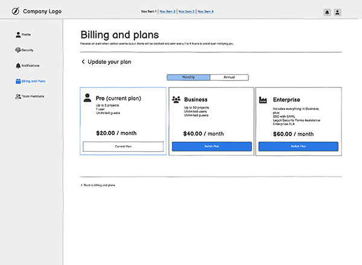Select the Business plan card title

pos(195,99)
